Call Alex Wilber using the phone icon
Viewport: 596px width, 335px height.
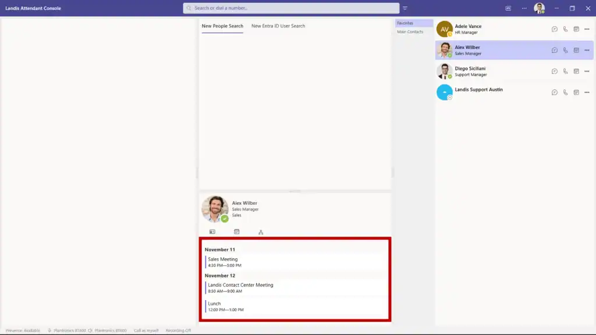(x=565, y=50)
